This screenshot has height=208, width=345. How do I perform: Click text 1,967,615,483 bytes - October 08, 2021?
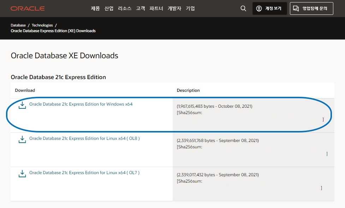pos(215,106)
